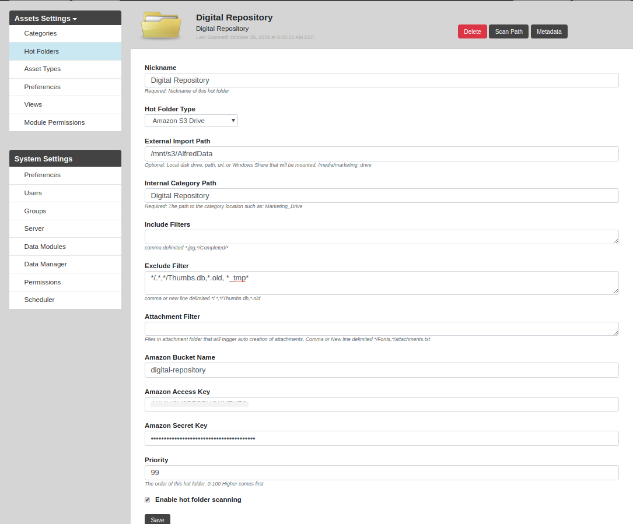This screenshot has width=633, height=524.
Task: Select Categories in Assets Settings
Action: pos(40,33)
